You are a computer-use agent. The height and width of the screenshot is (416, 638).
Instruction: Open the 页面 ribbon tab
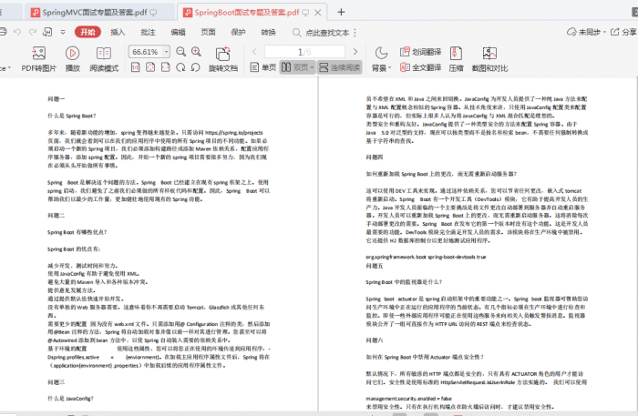point(208,32)
